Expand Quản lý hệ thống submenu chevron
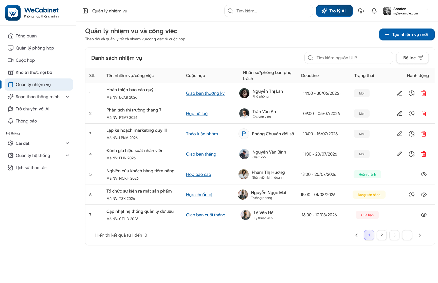This screenshot has width=438, height=283. click(67, 156)
